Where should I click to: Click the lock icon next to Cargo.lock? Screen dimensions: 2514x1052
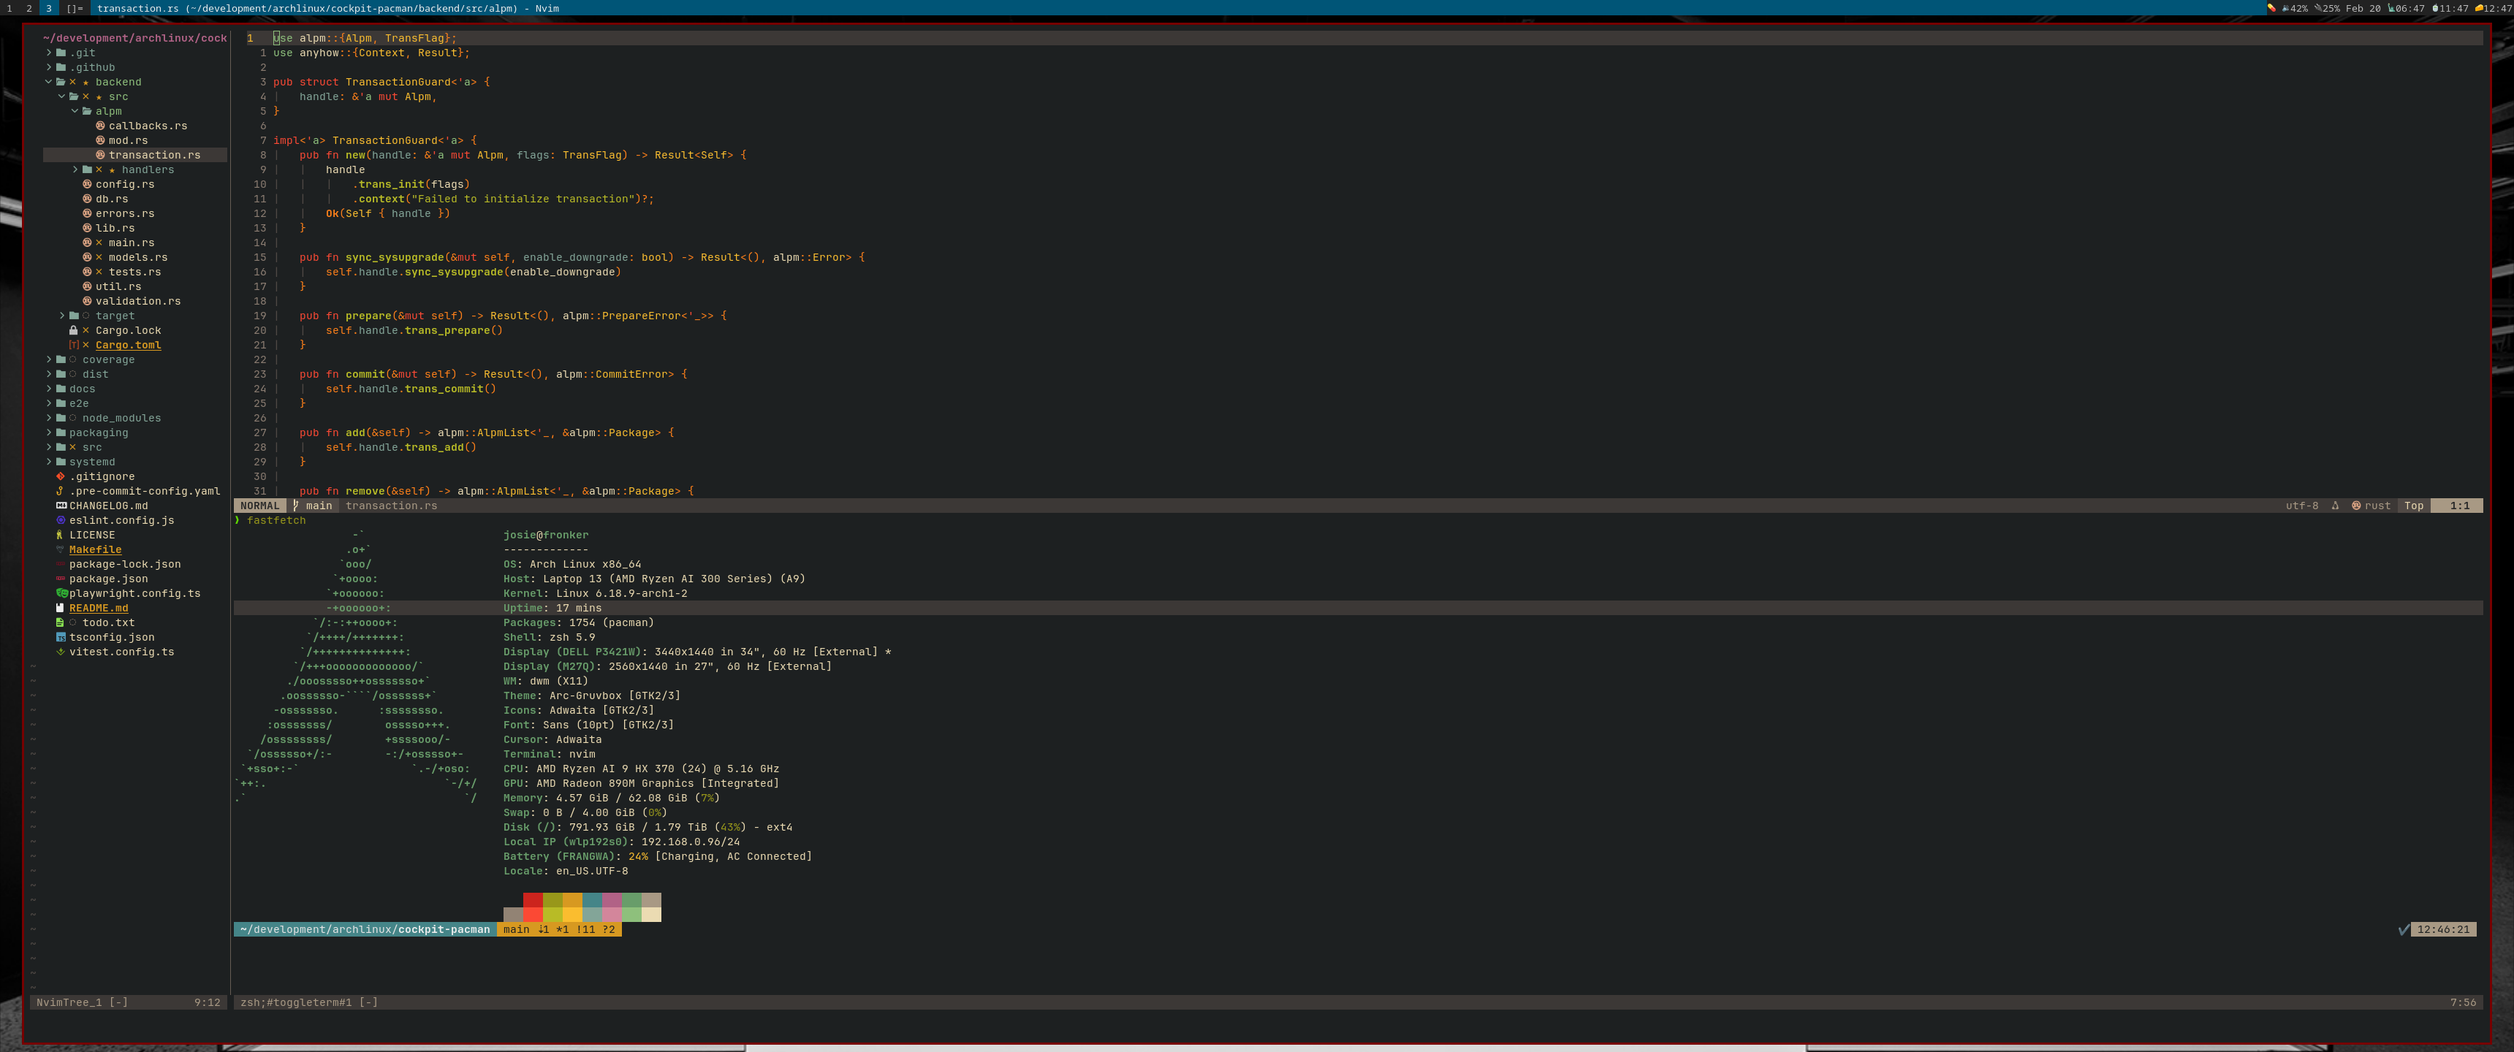click(73, 331)
